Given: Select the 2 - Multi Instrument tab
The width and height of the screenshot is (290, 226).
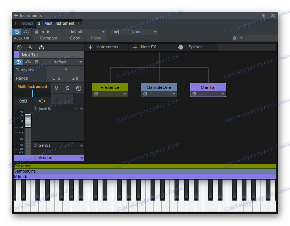Looking at the screenshot, I should click(56, 23).
